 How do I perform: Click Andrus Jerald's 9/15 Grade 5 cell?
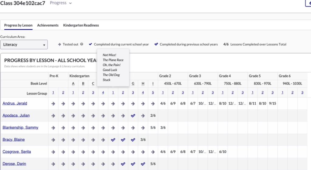point(272,103)
